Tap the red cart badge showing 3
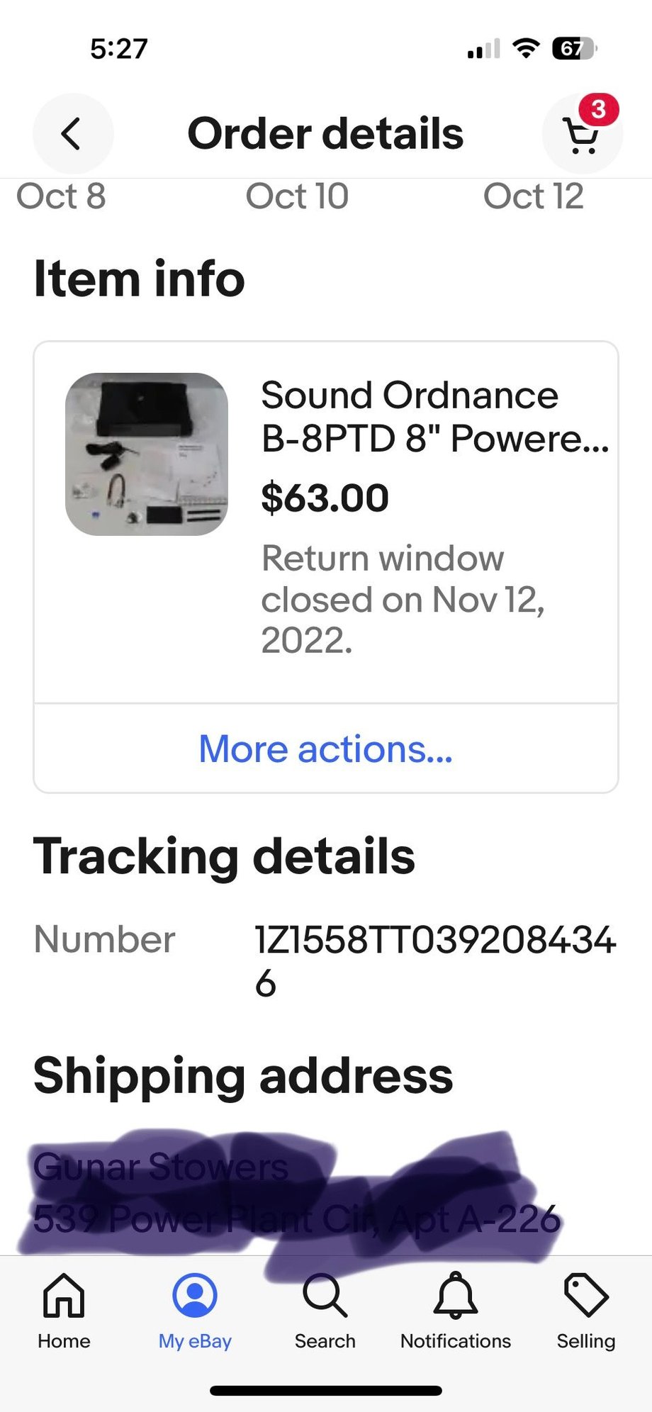This screenshot has width=652, height=1412. 599,109
